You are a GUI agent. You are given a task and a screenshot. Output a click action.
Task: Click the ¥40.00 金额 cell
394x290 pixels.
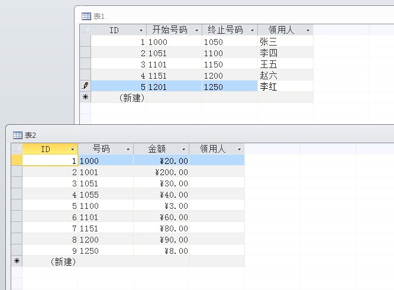click(161, 194)
